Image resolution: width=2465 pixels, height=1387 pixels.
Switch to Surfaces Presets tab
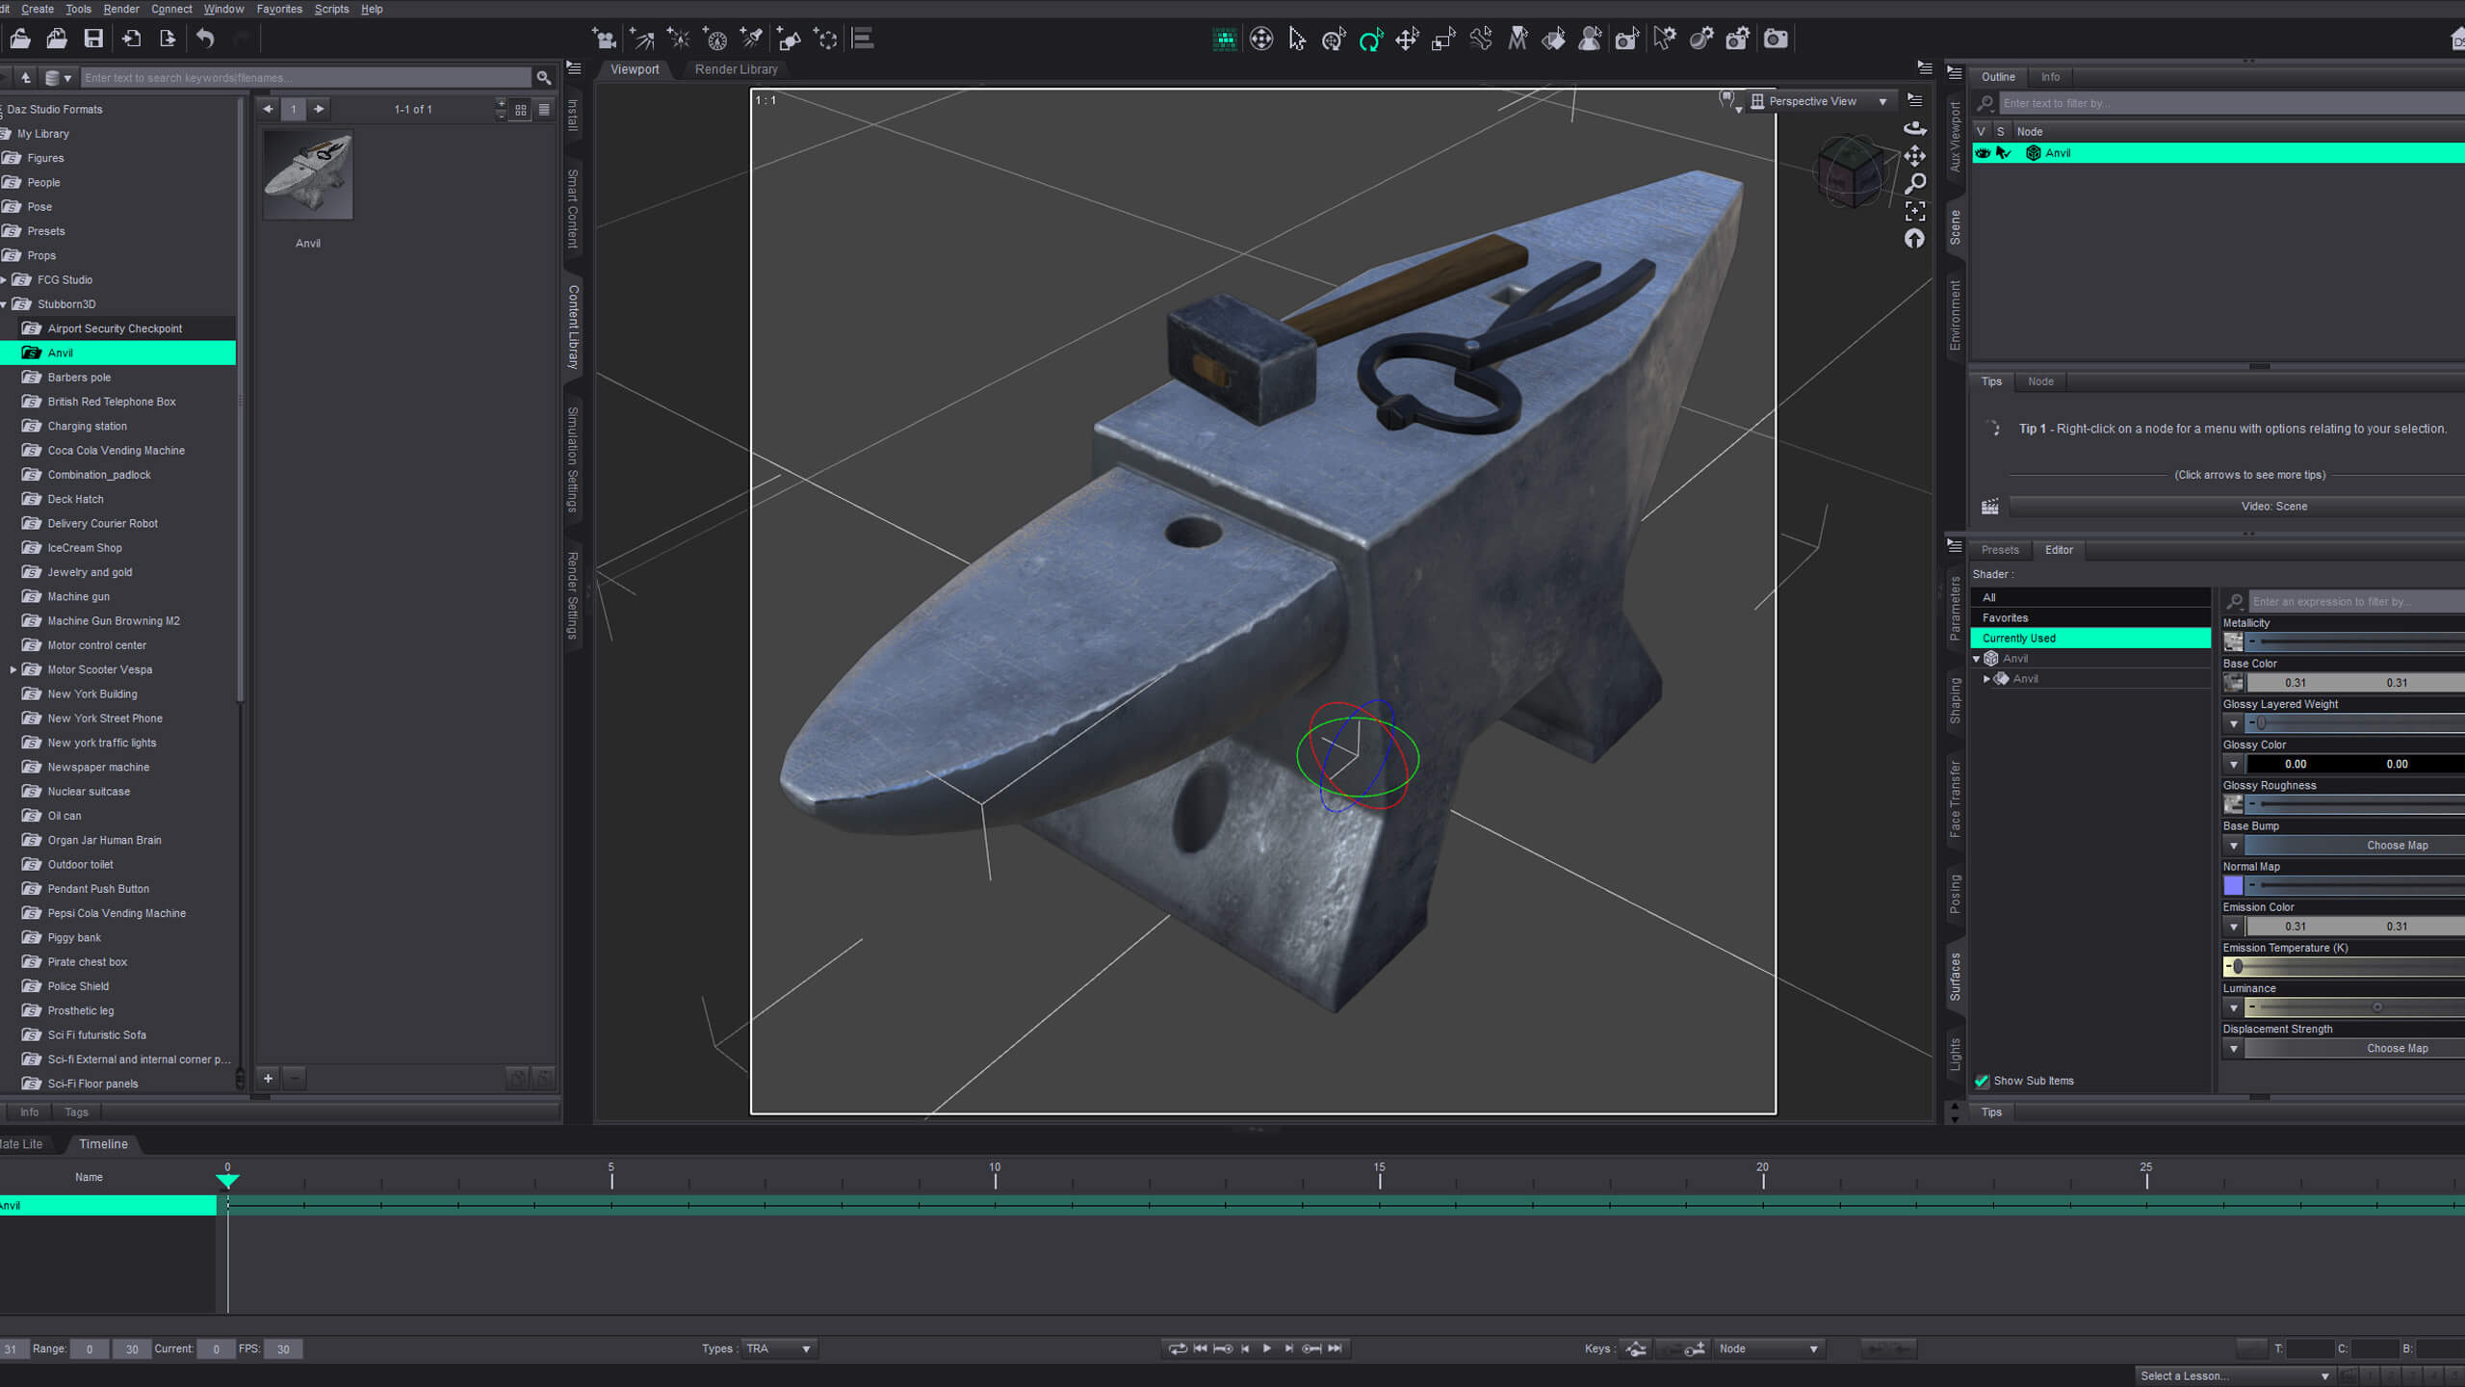[x=2000, y=550]
